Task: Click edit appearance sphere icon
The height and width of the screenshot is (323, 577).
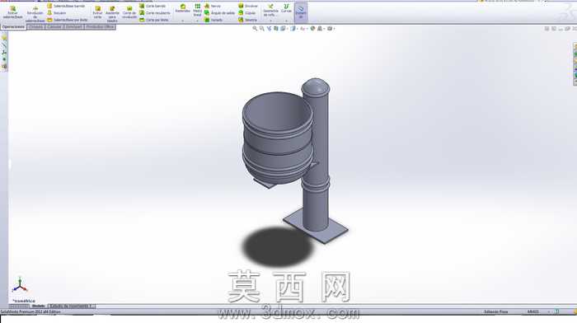Action: coord(312,28)
